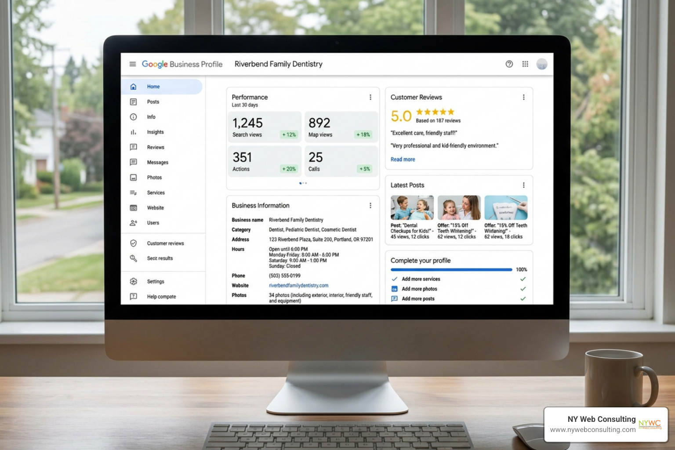Viewport: 675px width, 450px height.
Task: Click the Open until 6:00 PM text
Action: 288,249
